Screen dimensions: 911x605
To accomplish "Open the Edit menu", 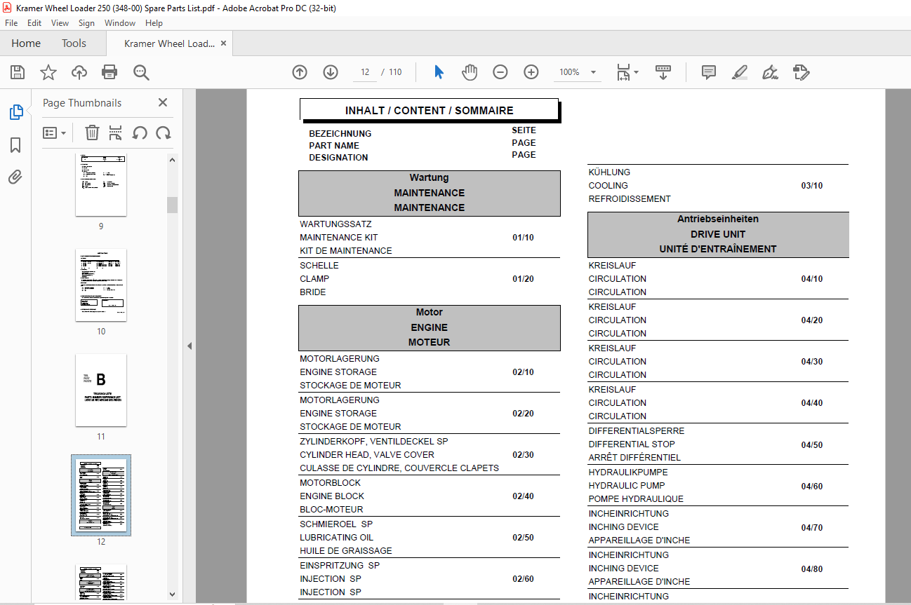I will (x=34, y=23).
